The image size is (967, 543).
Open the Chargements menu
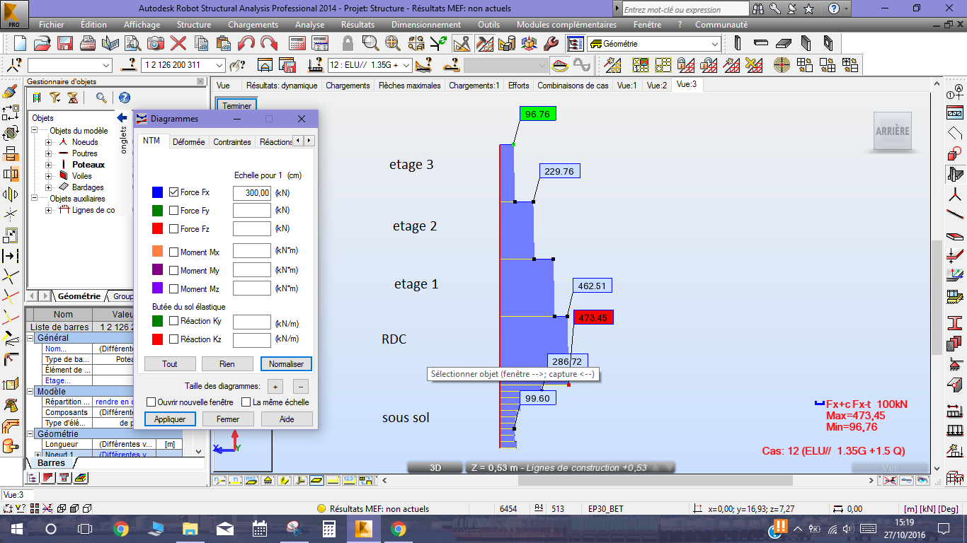(x=253, y=25)
